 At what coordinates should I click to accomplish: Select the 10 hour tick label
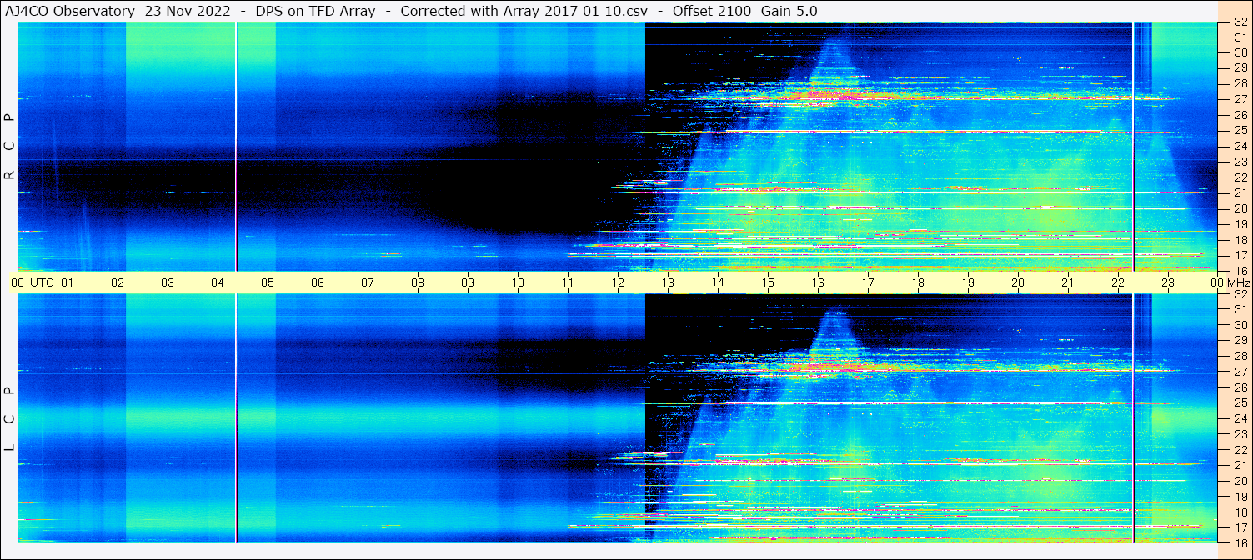tap(518, 282)
